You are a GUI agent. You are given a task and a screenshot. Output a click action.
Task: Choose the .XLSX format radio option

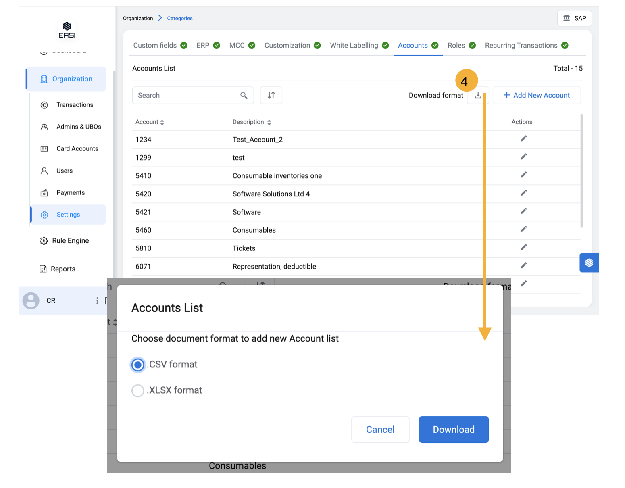point(138,390)
